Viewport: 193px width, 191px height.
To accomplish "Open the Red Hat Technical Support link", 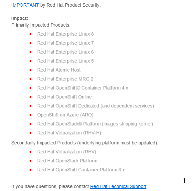I will pos(118,186).
